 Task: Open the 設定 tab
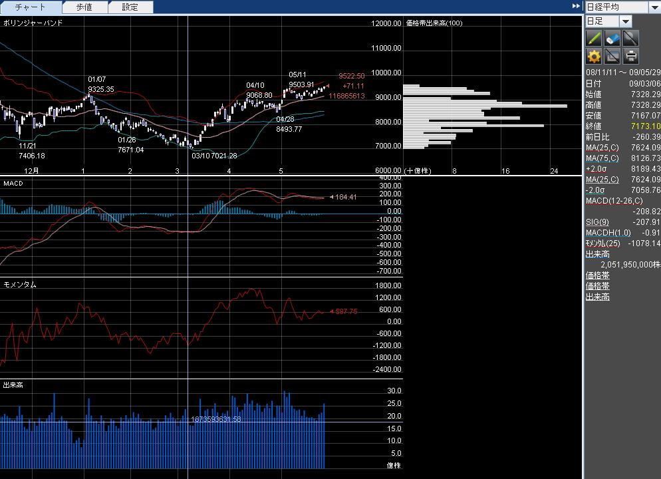tap(130, 7)
